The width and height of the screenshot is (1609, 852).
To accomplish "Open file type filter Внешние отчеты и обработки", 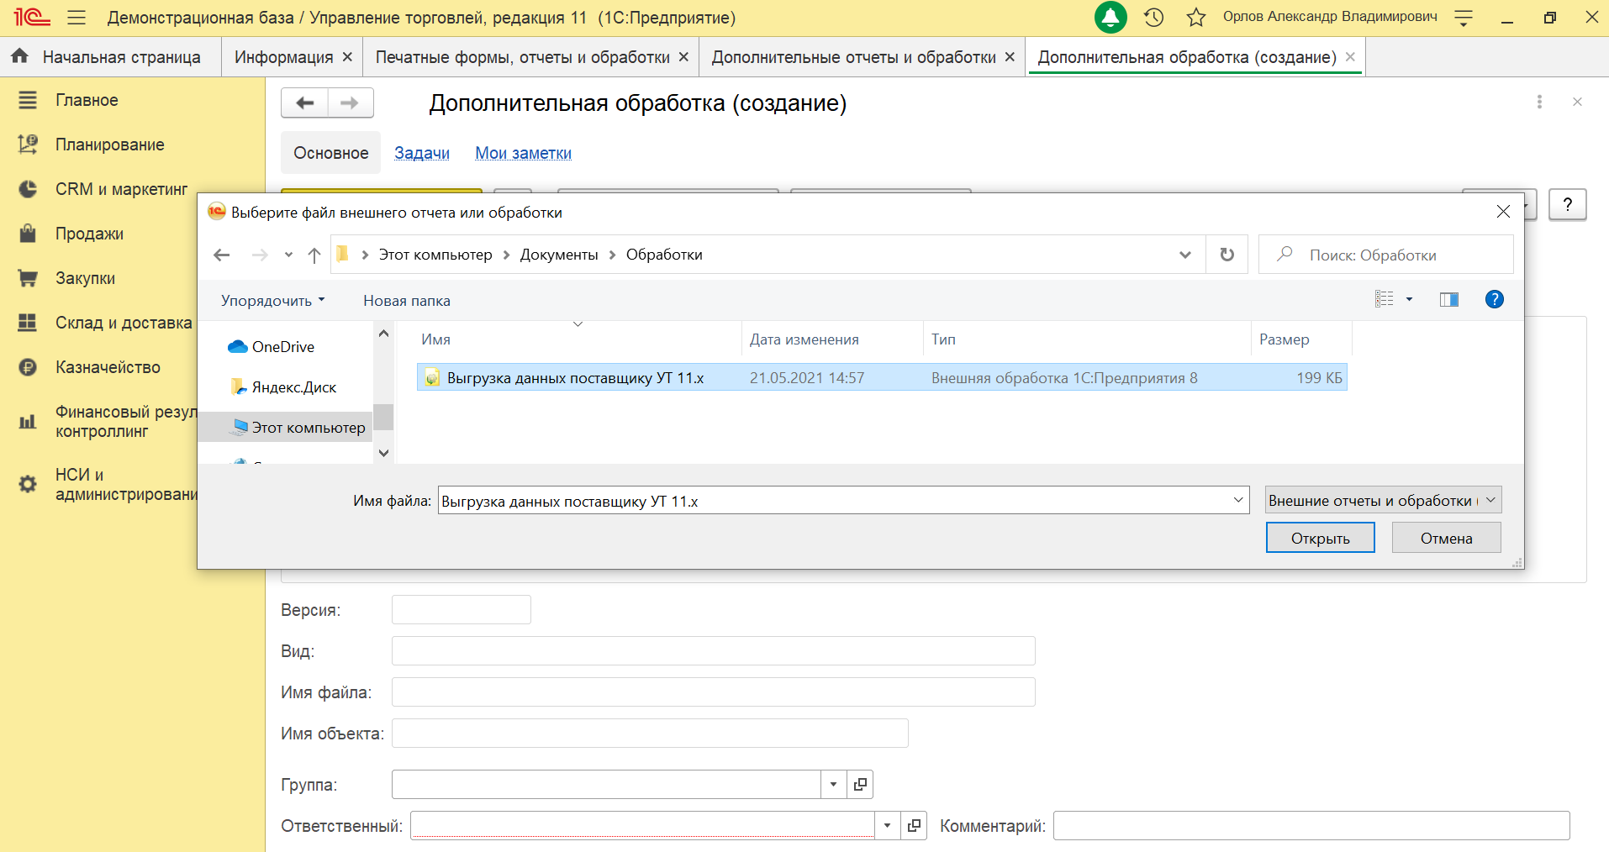I will [x=1383, y=500].
